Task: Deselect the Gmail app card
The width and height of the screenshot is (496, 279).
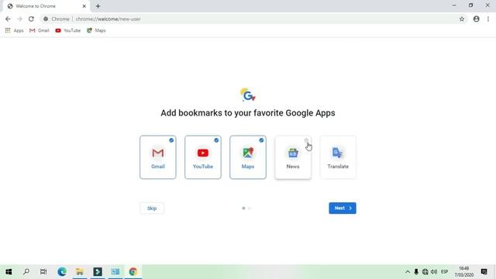Action: 158,157
